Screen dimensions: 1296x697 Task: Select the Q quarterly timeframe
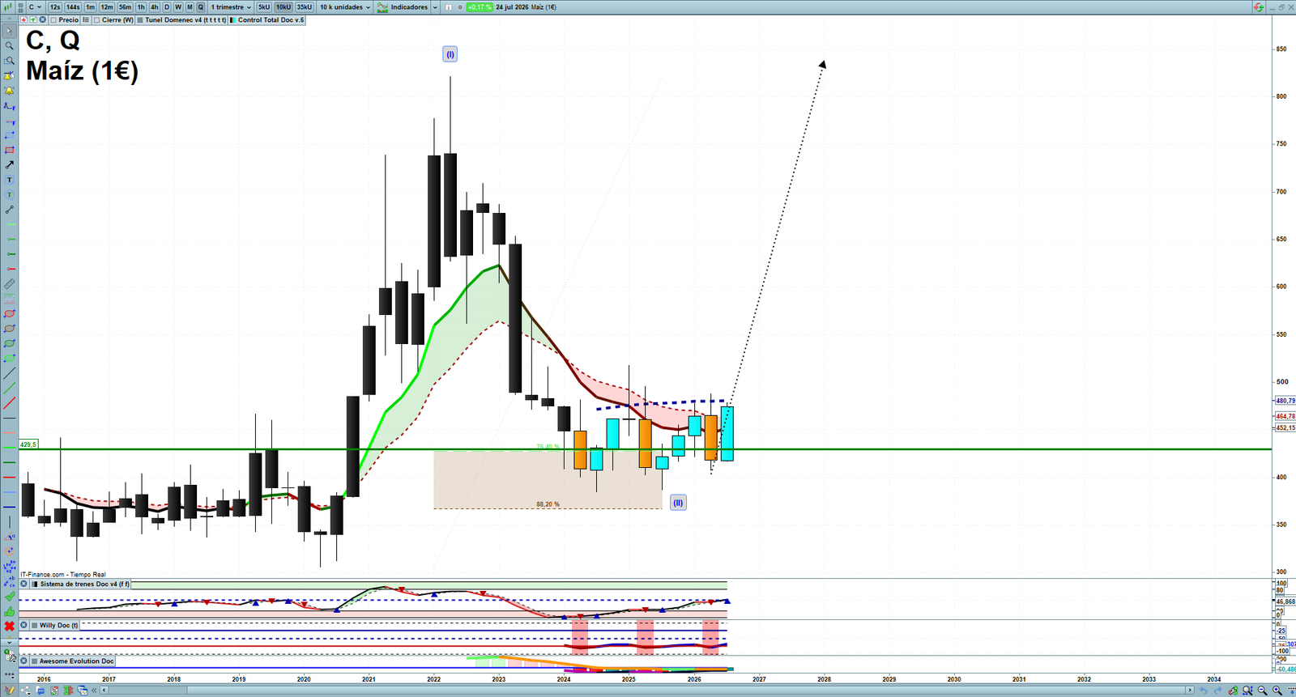(x=201, y=7)
